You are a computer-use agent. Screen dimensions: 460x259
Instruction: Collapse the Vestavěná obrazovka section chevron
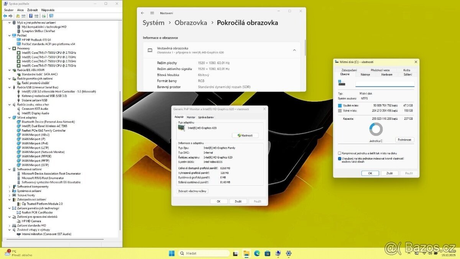pos(294,50)
